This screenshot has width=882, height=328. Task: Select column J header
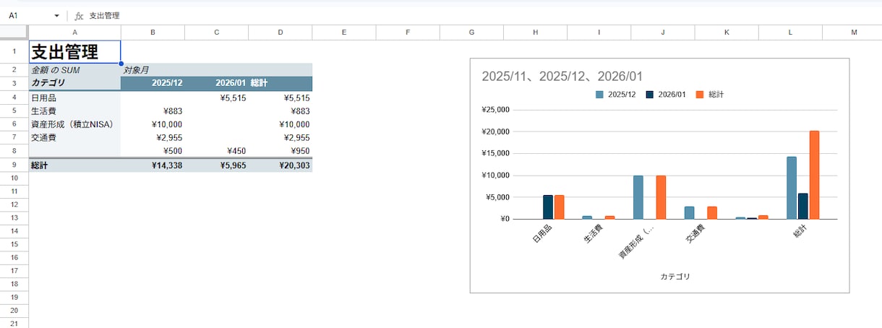click(663, 32)
